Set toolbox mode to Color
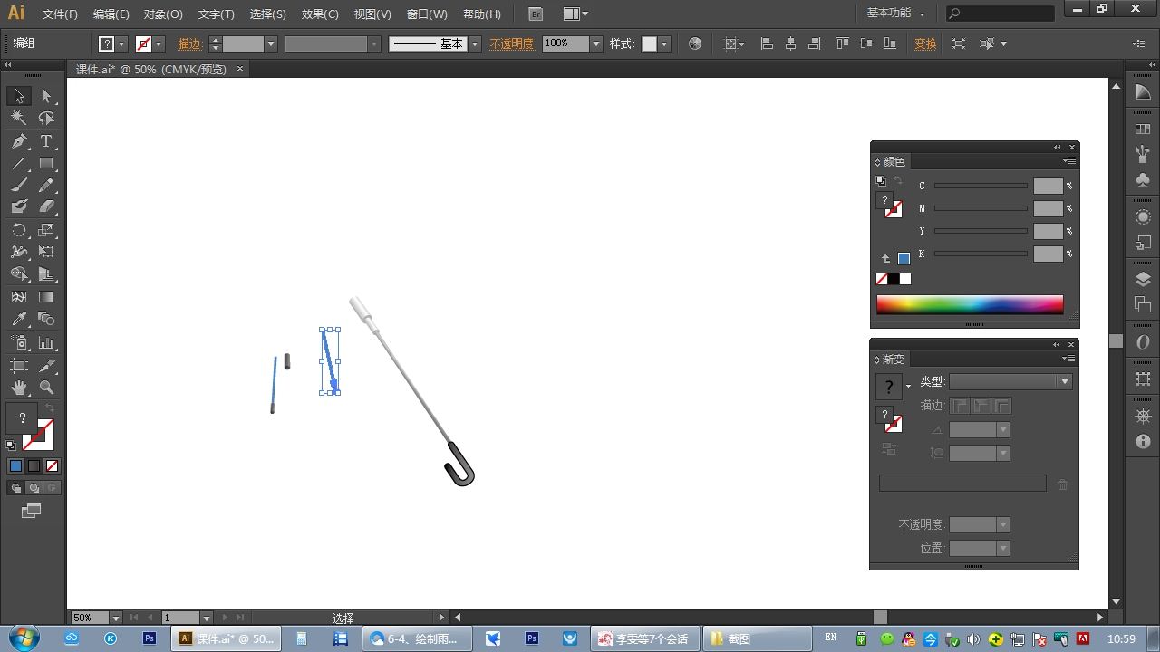Screen dimensions: 1160x652 [15, 466]
